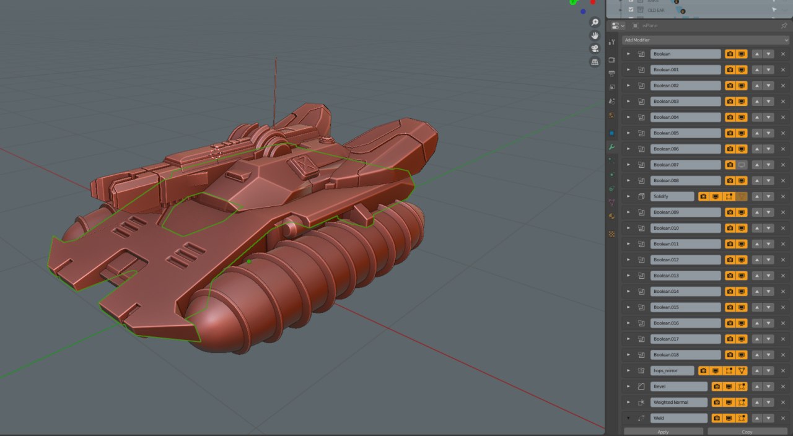793x436 pixels.
Task: Open the Modifiers wrench tab
Action: pyautogui.click(x=612, y=147)
